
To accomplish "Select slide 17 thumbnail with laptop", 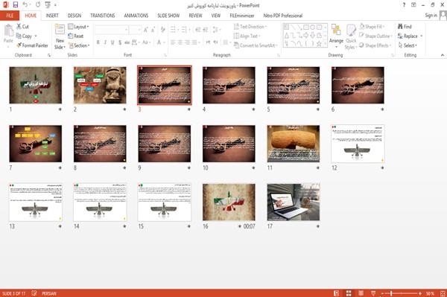I will [294, 202].
